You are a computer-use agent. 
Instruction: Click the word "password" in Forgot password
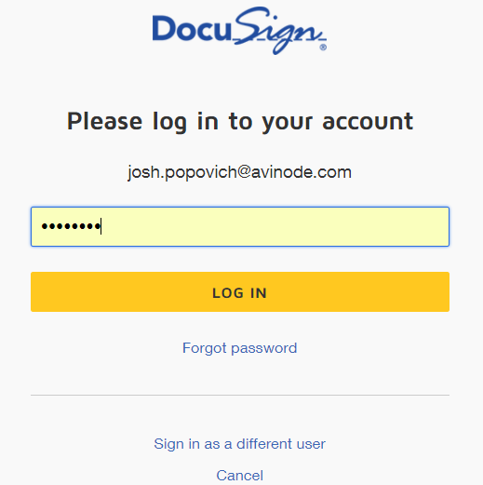(264, 348)
